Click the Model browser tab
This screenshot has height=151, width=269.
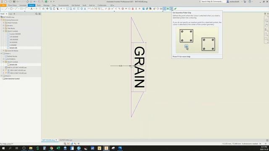click(3, 14)
